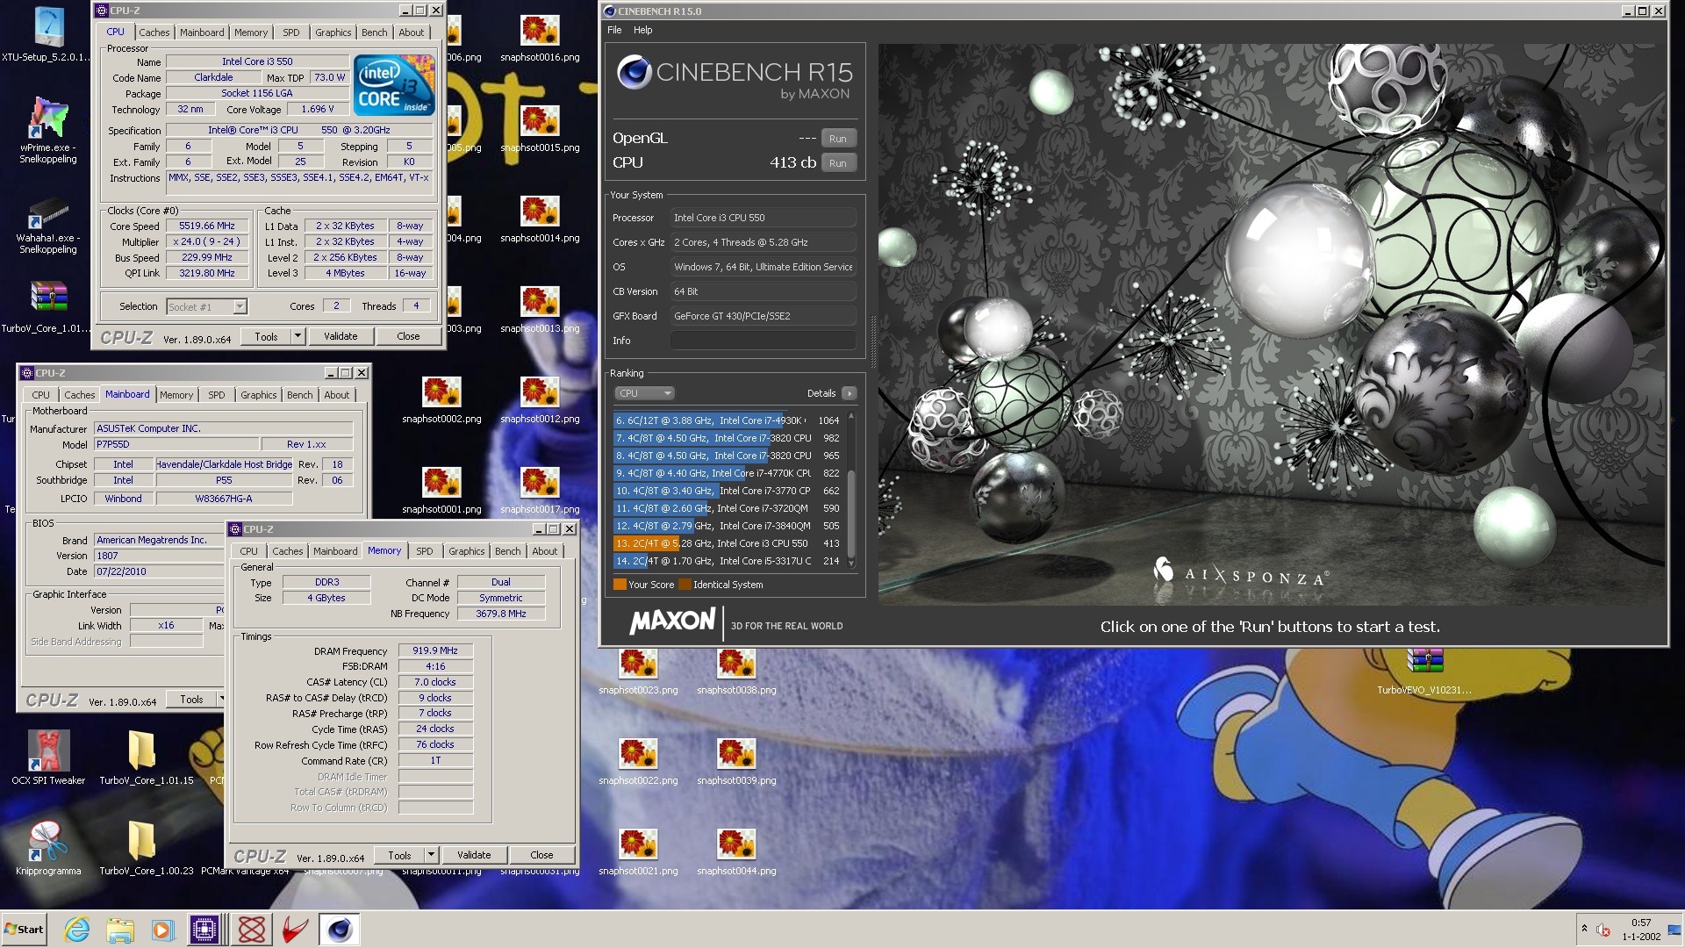The height and width of the screenshot is (948, 1685).
Task: Open Graphics tab in Memory CPU-Z window
Action: click(466, 551)
